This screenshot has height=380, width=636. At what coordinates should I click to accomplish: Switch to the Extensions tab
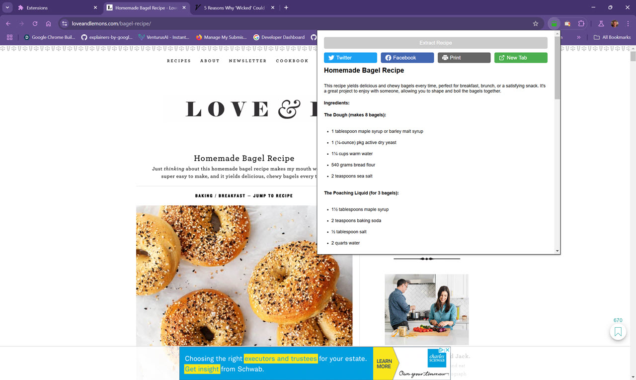point(58,8)
